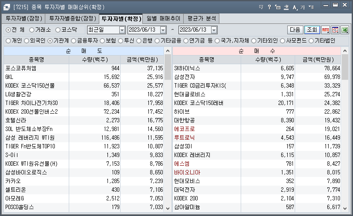Click the 조회 search button

point(312,30)
